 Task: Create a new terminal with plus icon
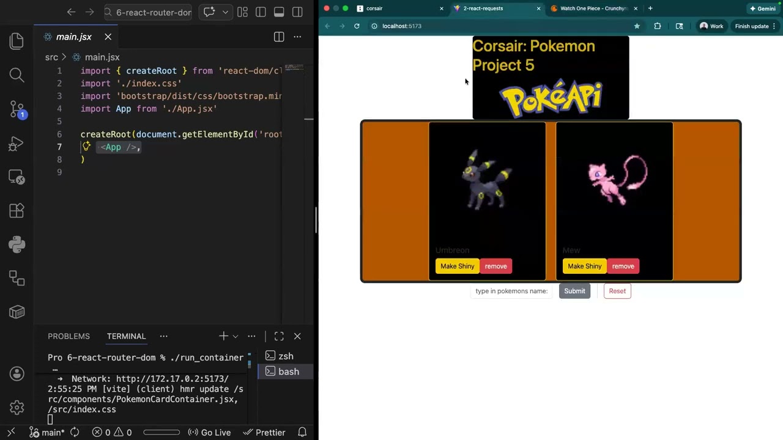(x=223, y=336)
